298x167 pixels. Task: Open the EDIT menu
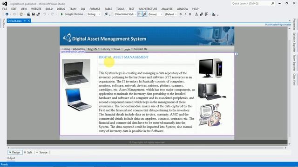click(x=14, y=9)
